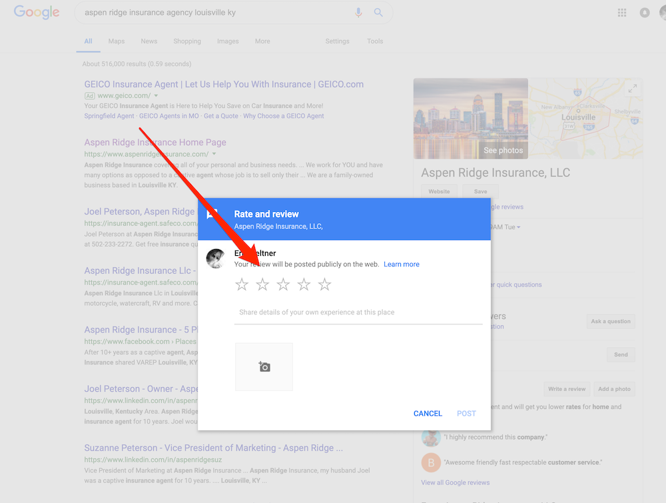Switch to the Maps tab
Screen dimensions: 666x503
[x=117, y=41]
